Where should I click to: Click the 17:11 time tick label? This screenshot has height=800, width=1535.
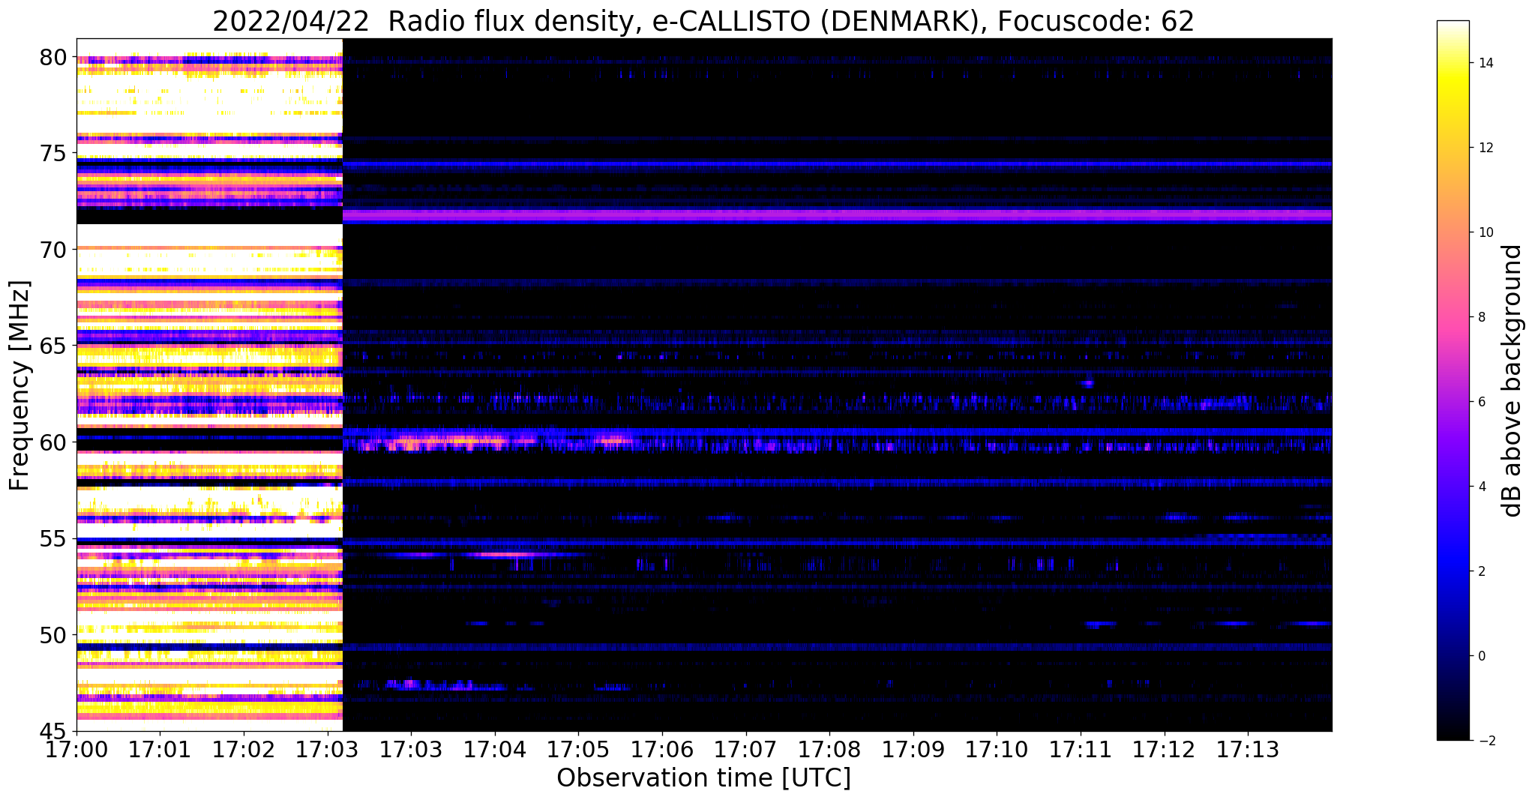click(x=1081, y=751)
